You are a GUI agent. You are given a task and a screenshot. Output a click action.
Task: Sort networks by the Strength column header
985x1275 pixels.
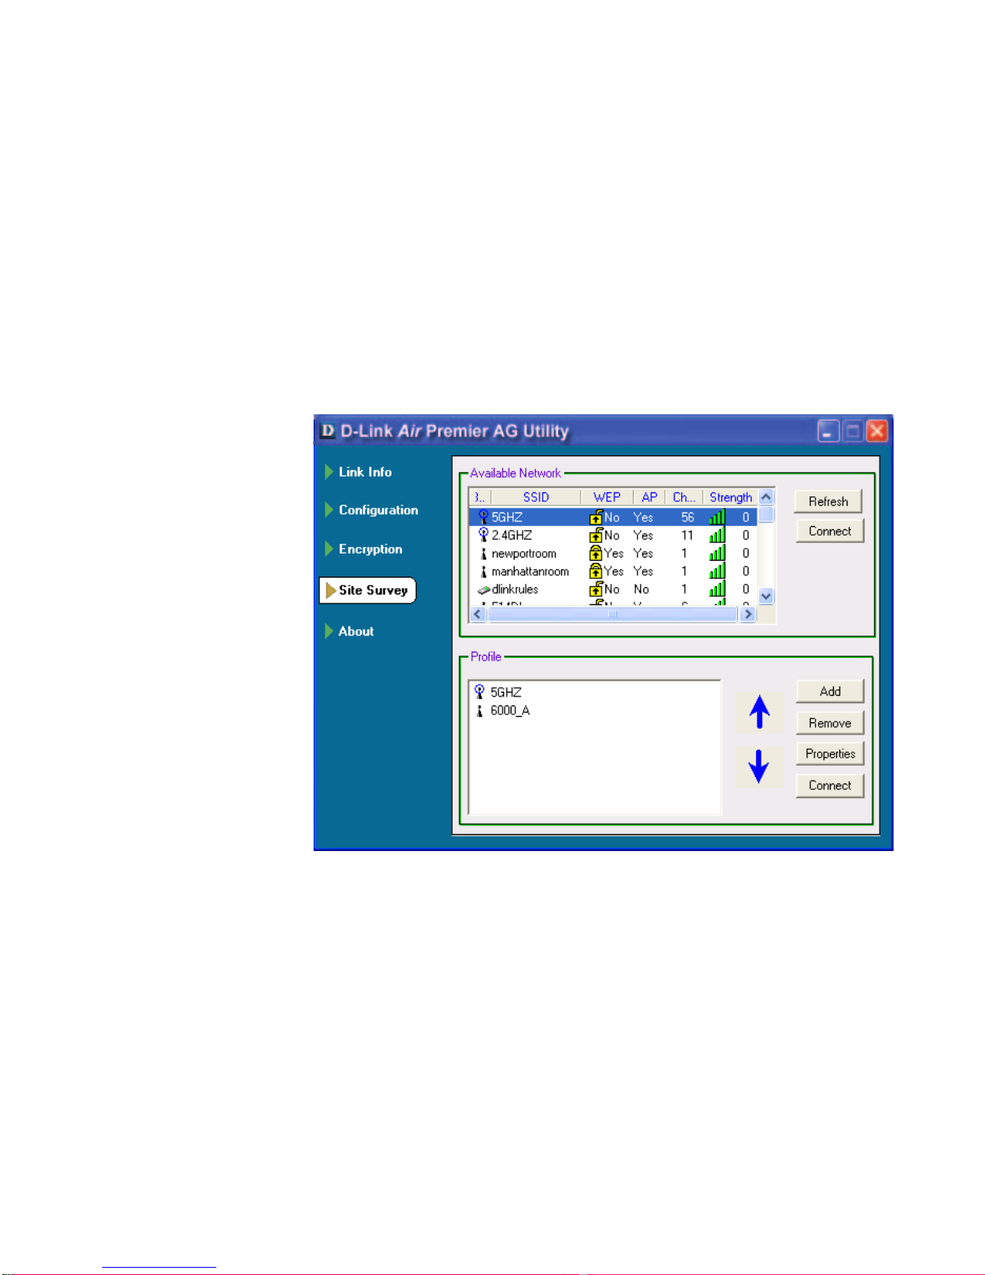(x=731, y=497)
